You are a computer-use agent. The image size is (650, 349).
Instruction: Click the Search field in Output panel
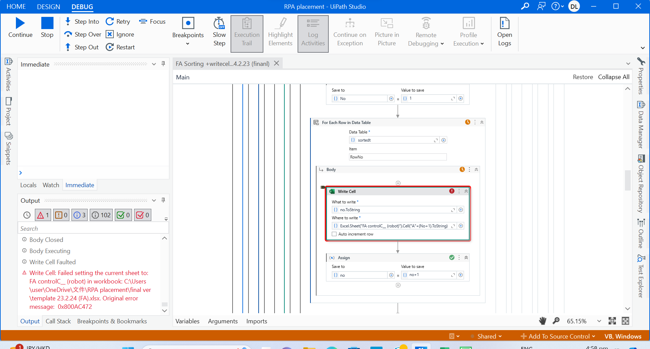point(93,228)
